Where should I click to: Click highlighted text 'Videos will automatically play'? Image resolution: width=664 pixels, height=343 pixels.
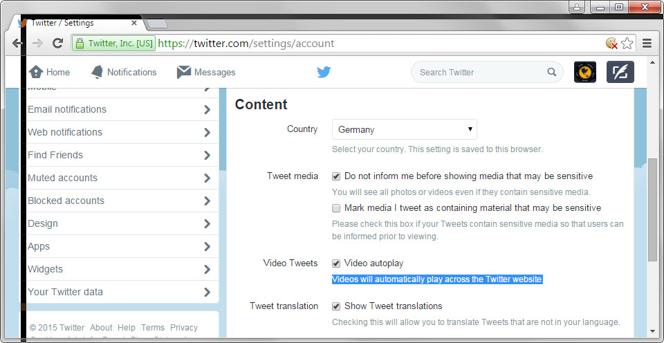pos(437,279)
